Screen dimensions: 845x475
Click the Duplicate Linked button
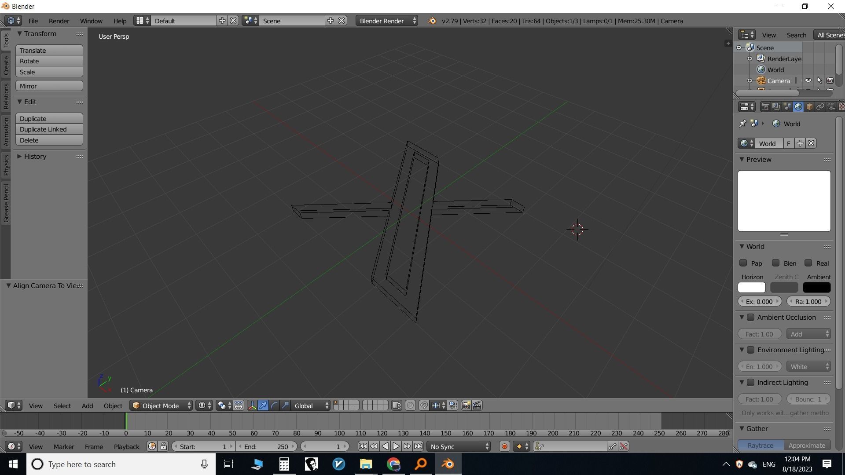[x=49, y=129]
